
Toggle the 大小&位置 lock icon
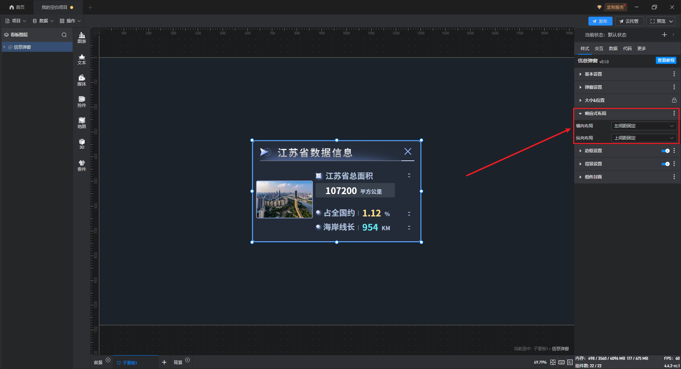coord(674,100)
